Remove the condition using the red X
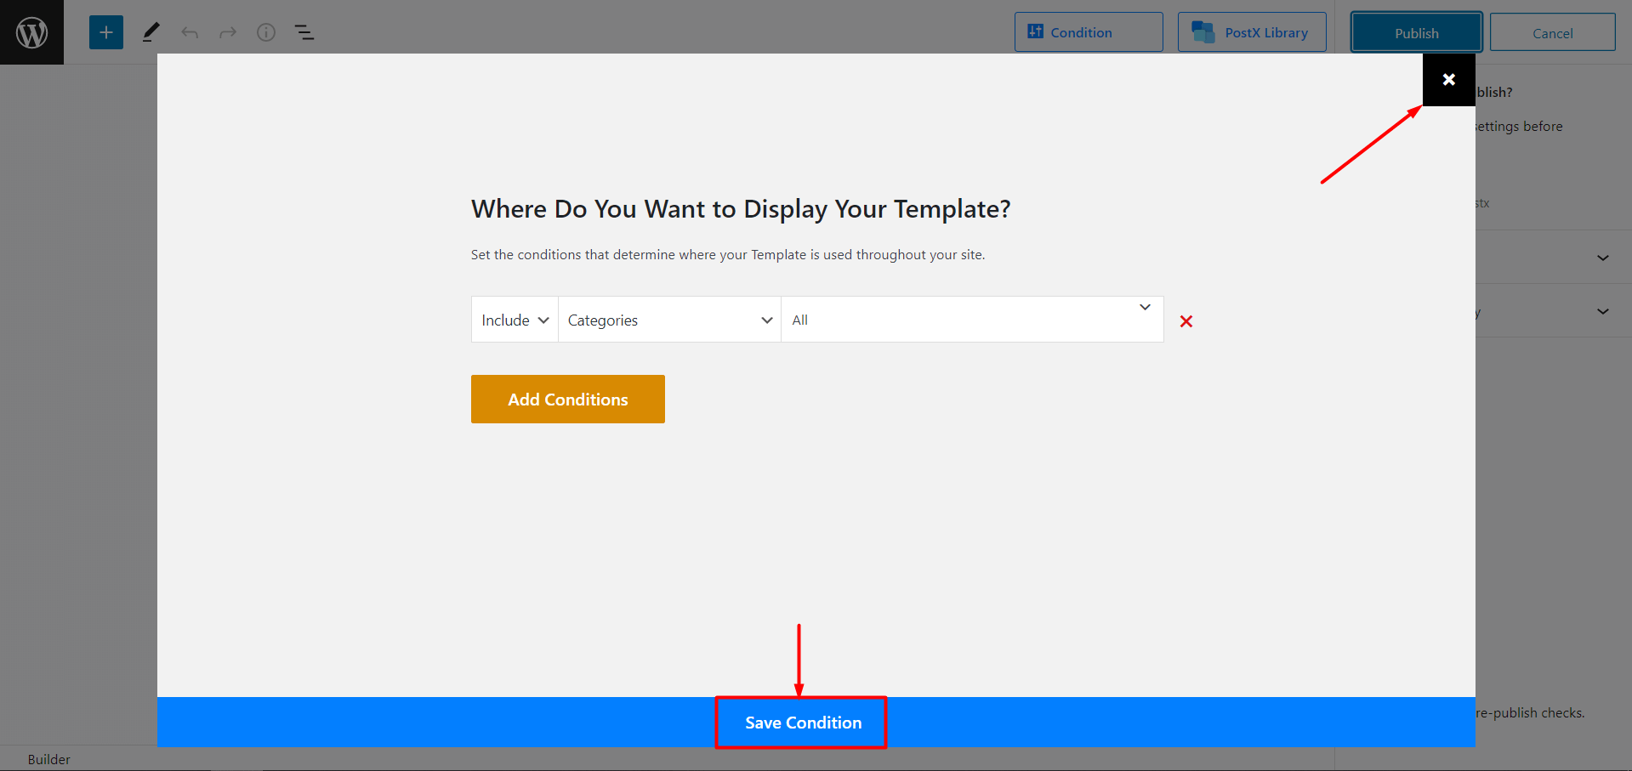Image resolution: width=1632 pixels, height=771 pixels. pyautogui.click(x=1186, y=321)
